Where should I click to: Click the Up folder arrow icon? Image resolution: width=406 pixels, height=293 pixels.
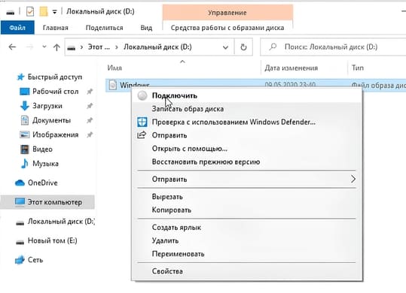(x=56, y=47)
